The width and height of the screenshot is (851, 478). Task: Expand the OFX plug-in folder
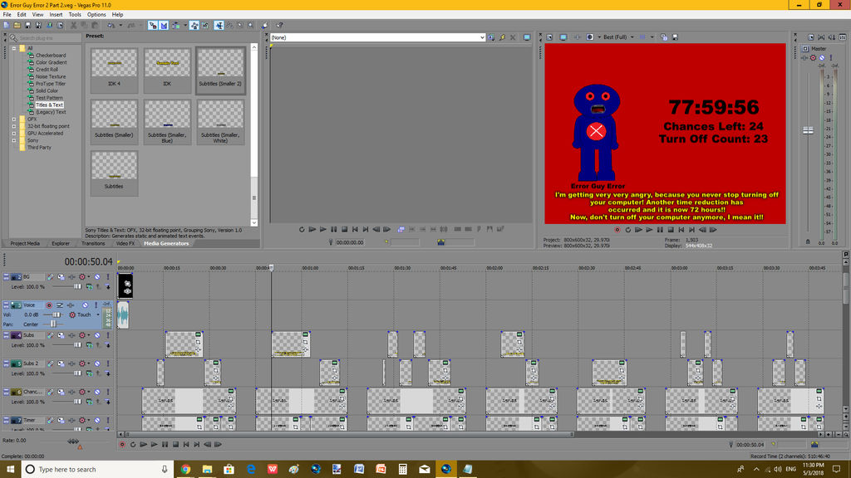click(14, 119)
